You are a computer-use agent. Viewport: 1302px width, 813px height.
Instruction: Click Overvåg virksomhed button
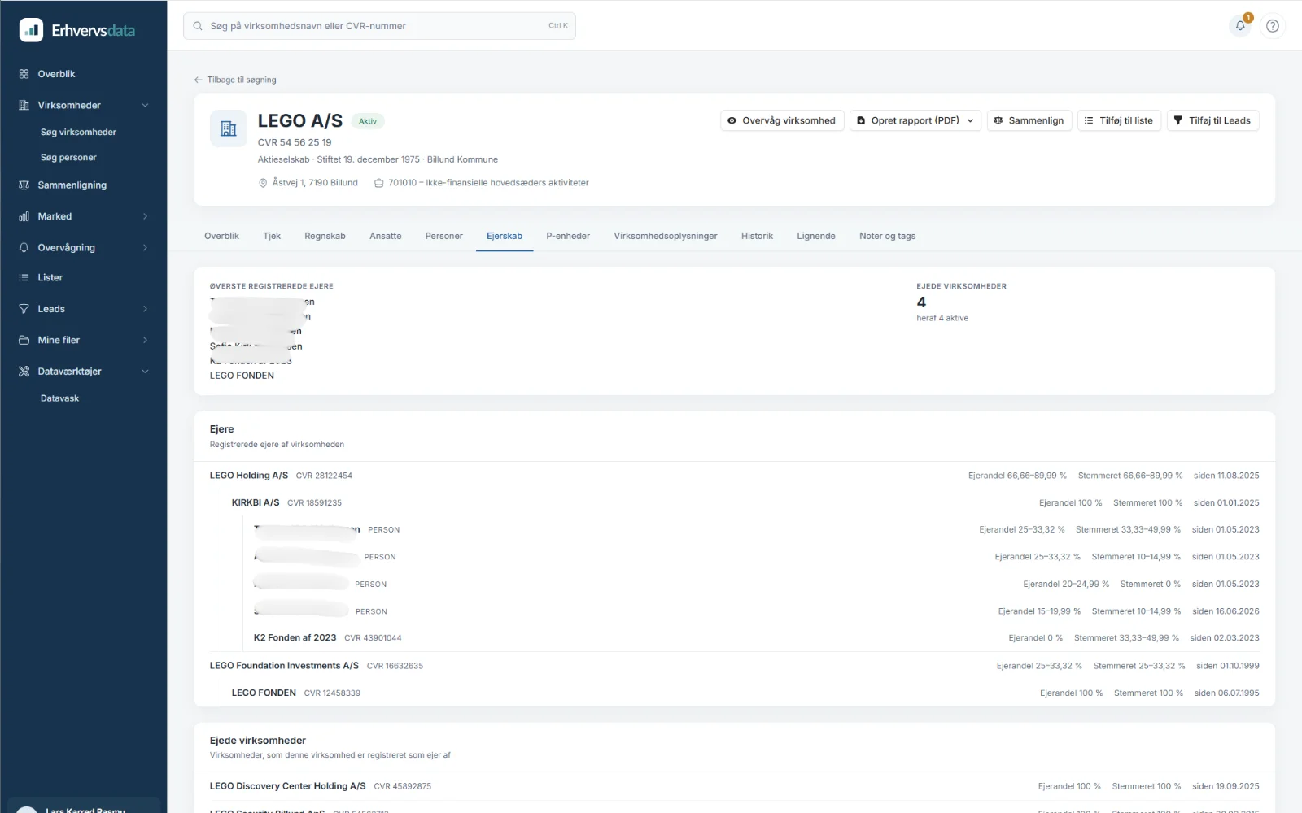[782, 120]
